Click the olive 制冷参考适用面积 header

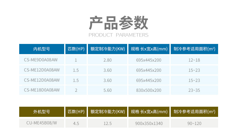pyautogui.click(x=194, y=112)
